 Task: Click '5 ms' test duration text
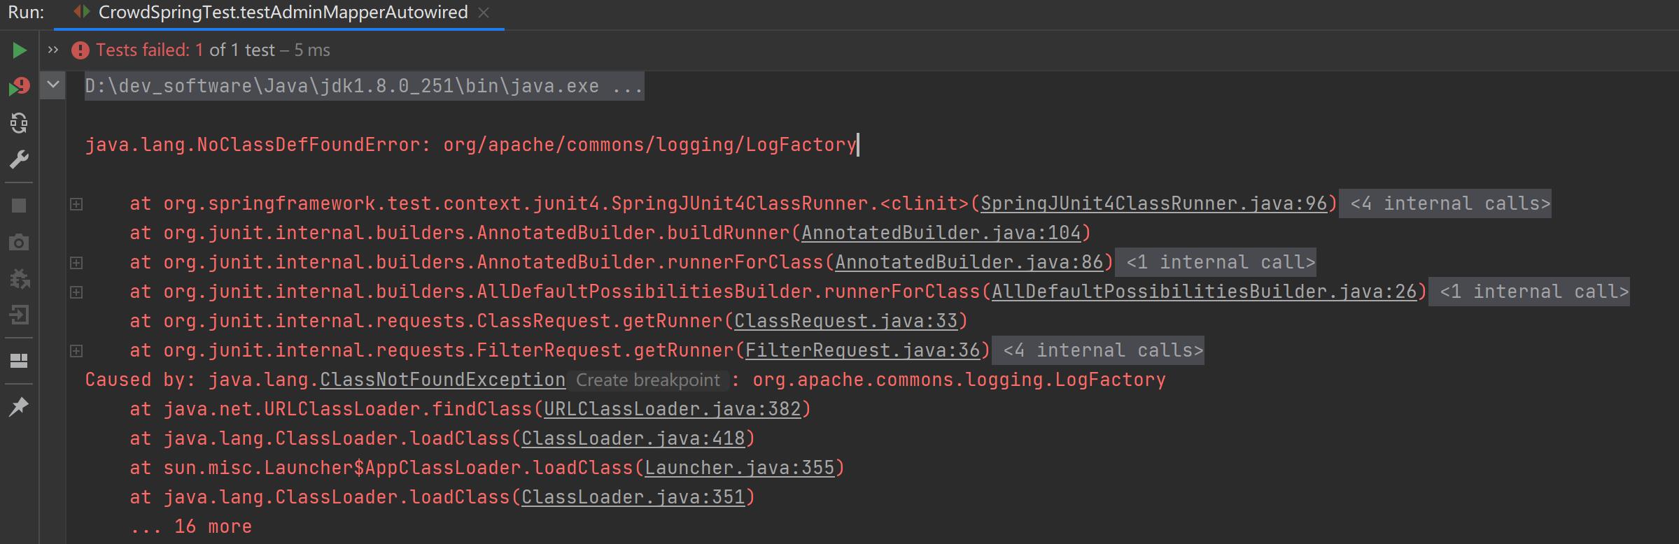tap(312, 50)
